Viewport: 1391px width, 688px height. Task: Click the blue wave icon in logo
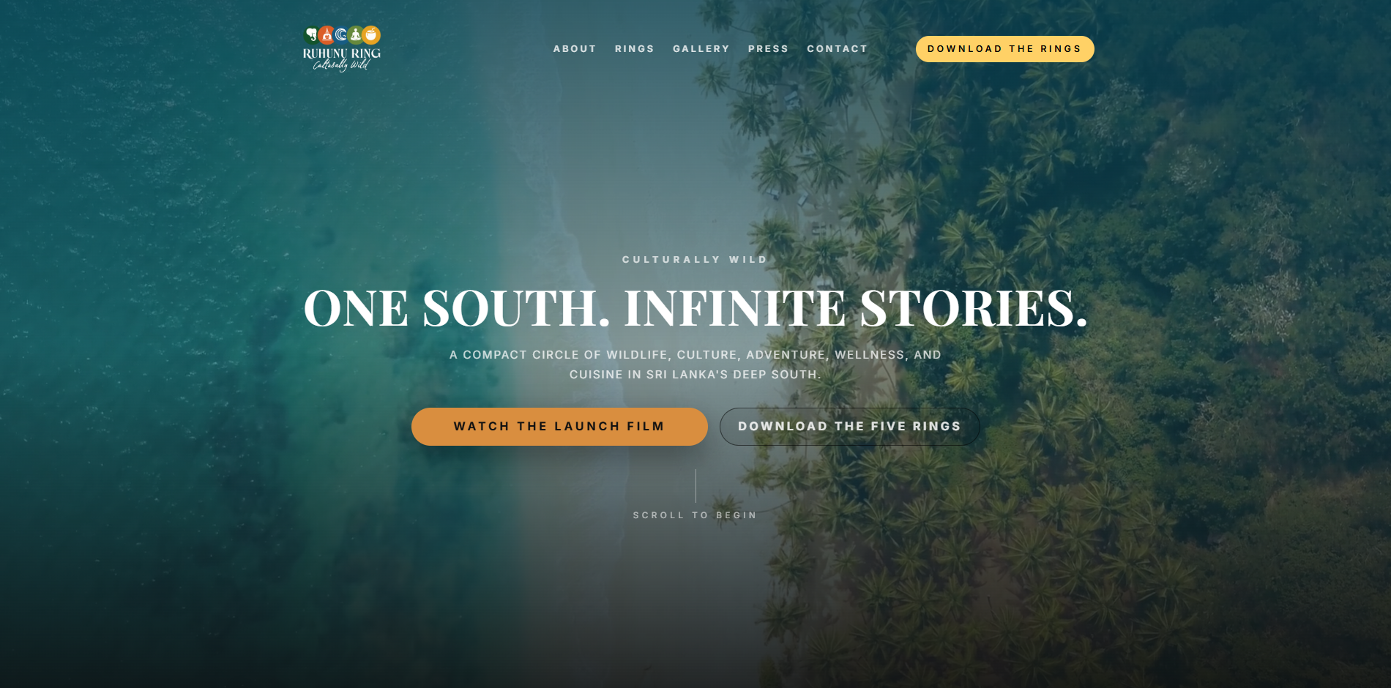pyautogui.click(x=341, y=34)
